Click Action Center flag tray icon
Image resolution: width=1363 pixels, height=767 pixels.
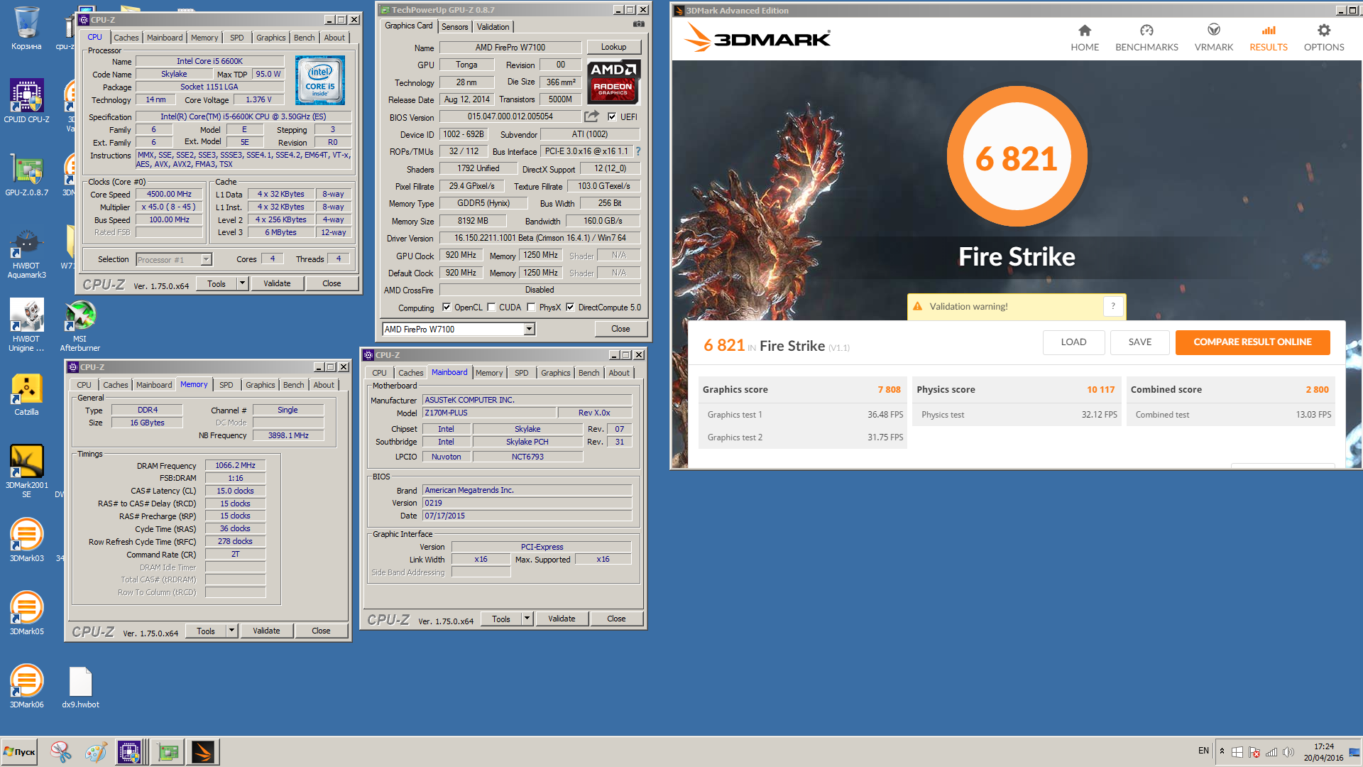pyautogui.click(x=1254, y=752)
